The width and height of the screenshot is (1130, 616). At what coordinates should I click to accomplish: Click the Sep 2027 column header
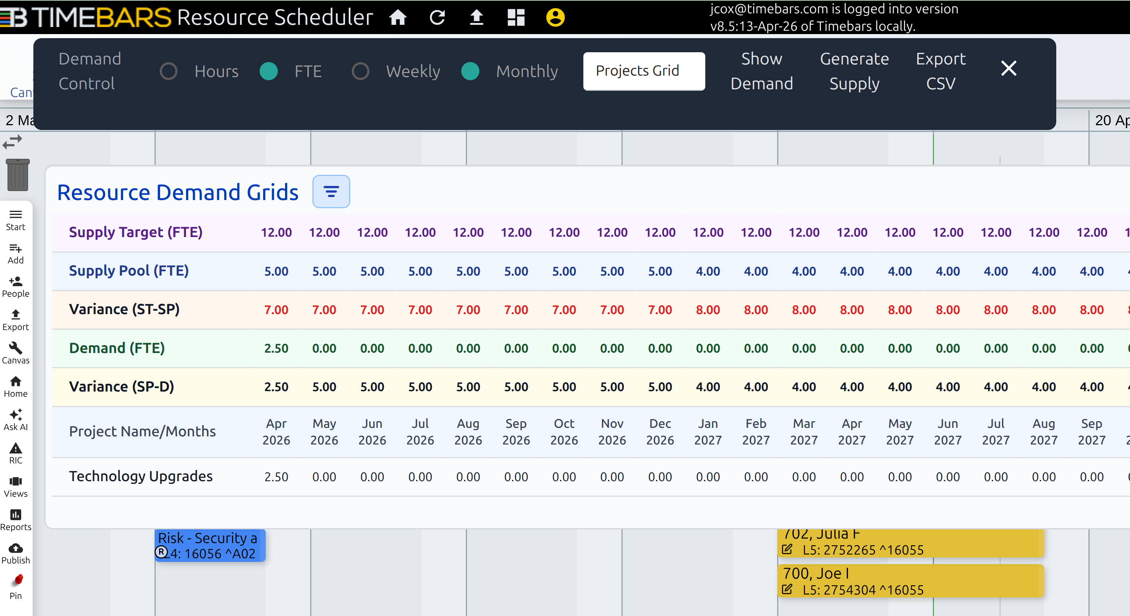tap(1091, 432)
